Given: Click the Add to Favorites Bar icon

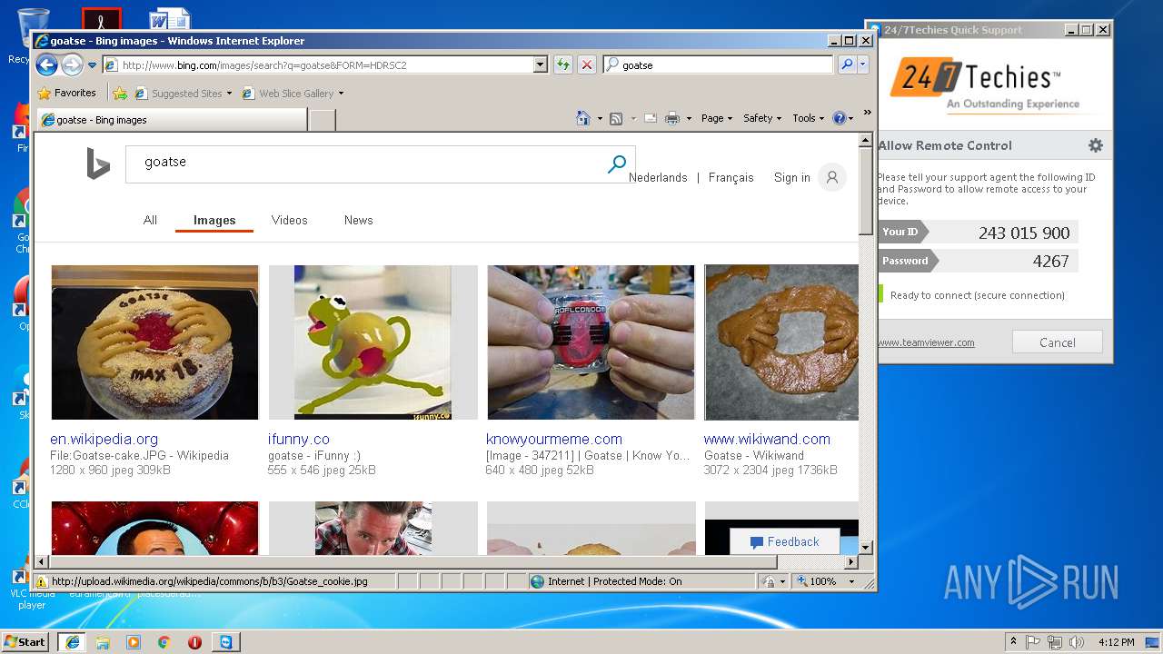Looking at the screenshot, I should pyautogui.click(x=119, y=93).
